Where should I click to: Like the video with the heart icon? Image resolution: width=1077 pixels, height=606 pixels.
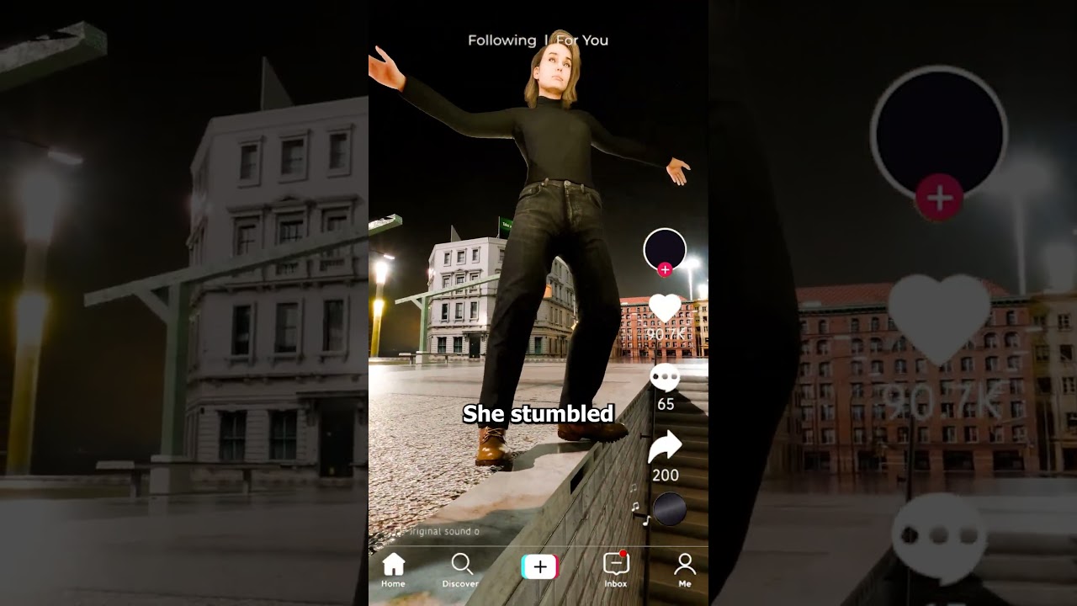coord(665,308)
